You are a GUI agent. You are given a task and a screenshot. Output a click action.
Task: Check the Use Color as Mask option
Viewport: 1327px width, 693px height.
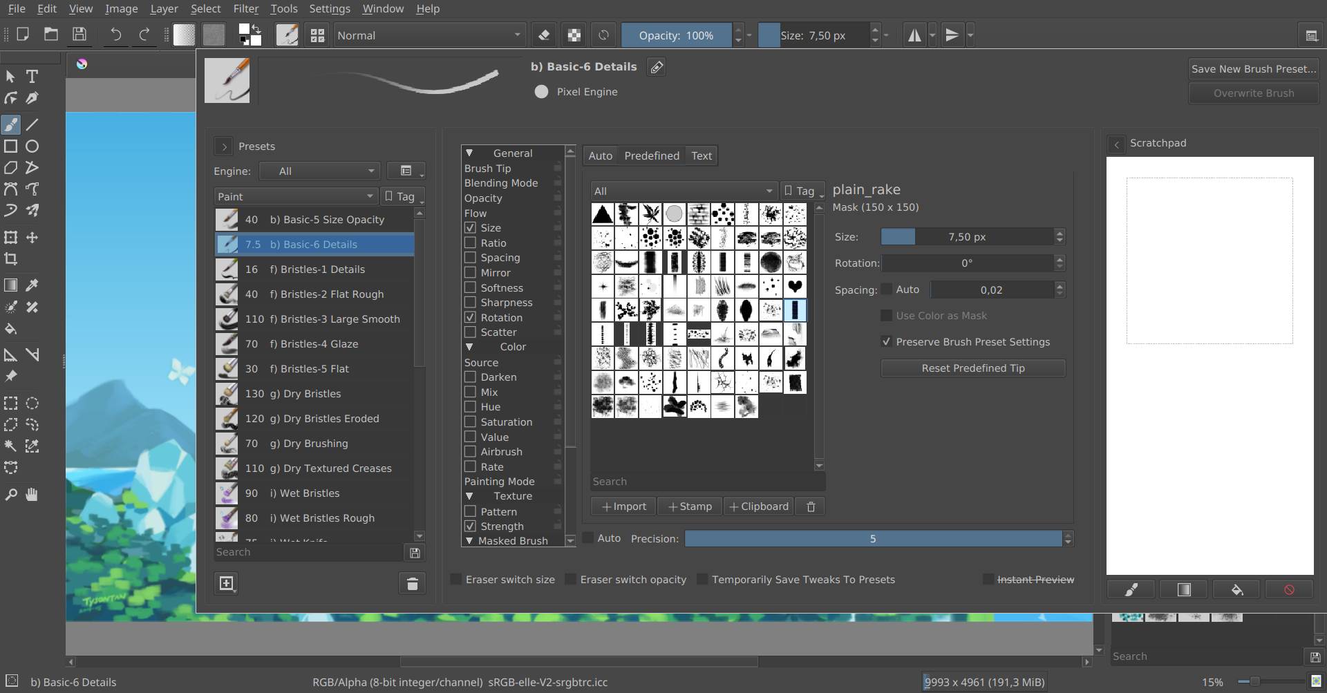886,315
